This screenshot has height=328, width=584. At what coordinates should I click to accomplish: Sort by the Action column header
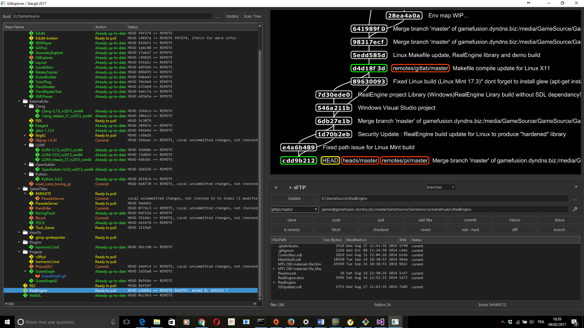[110, 27]
